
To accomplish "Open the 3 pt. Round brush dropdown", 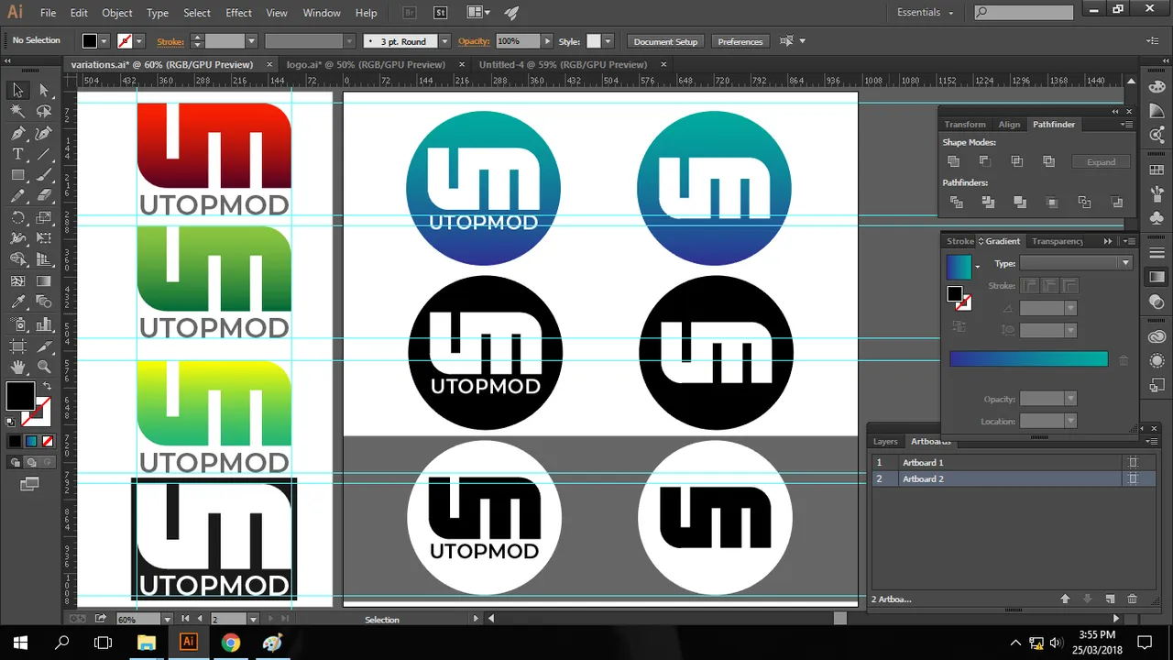I will (x=444, y=41).
